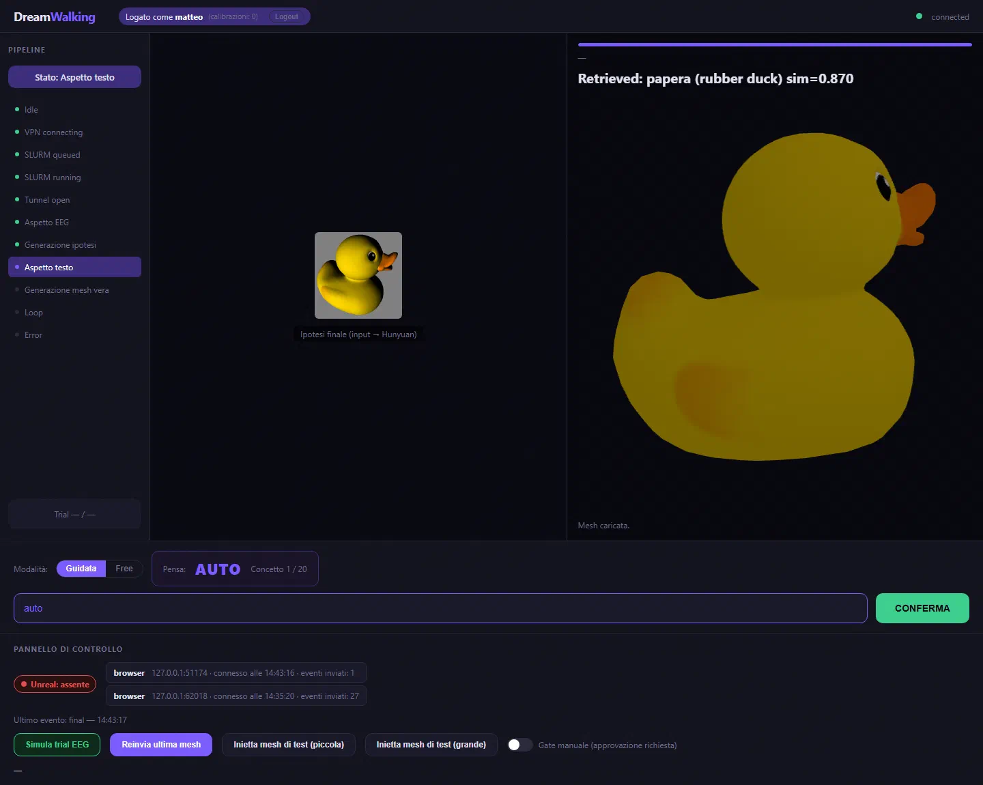Click the Logato come matteo label
This screenshot has height=785, width=983.
point(164,16)
